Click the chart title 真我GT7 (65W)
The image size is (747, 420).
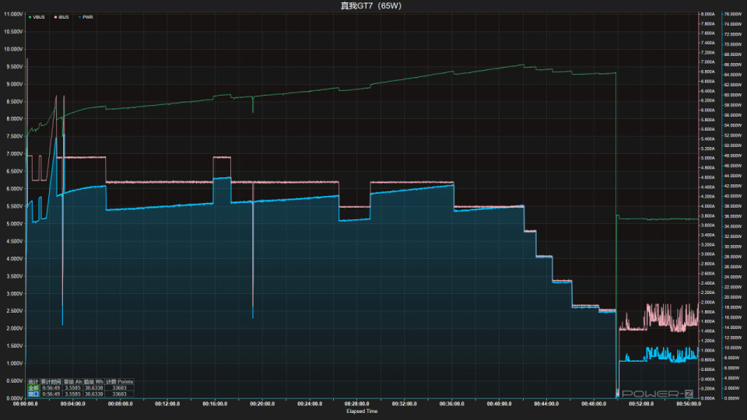[x=371, y=5]
